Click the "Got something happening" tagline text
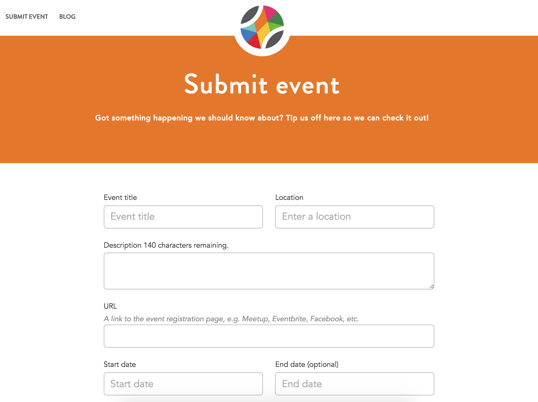 coord(262,118)
